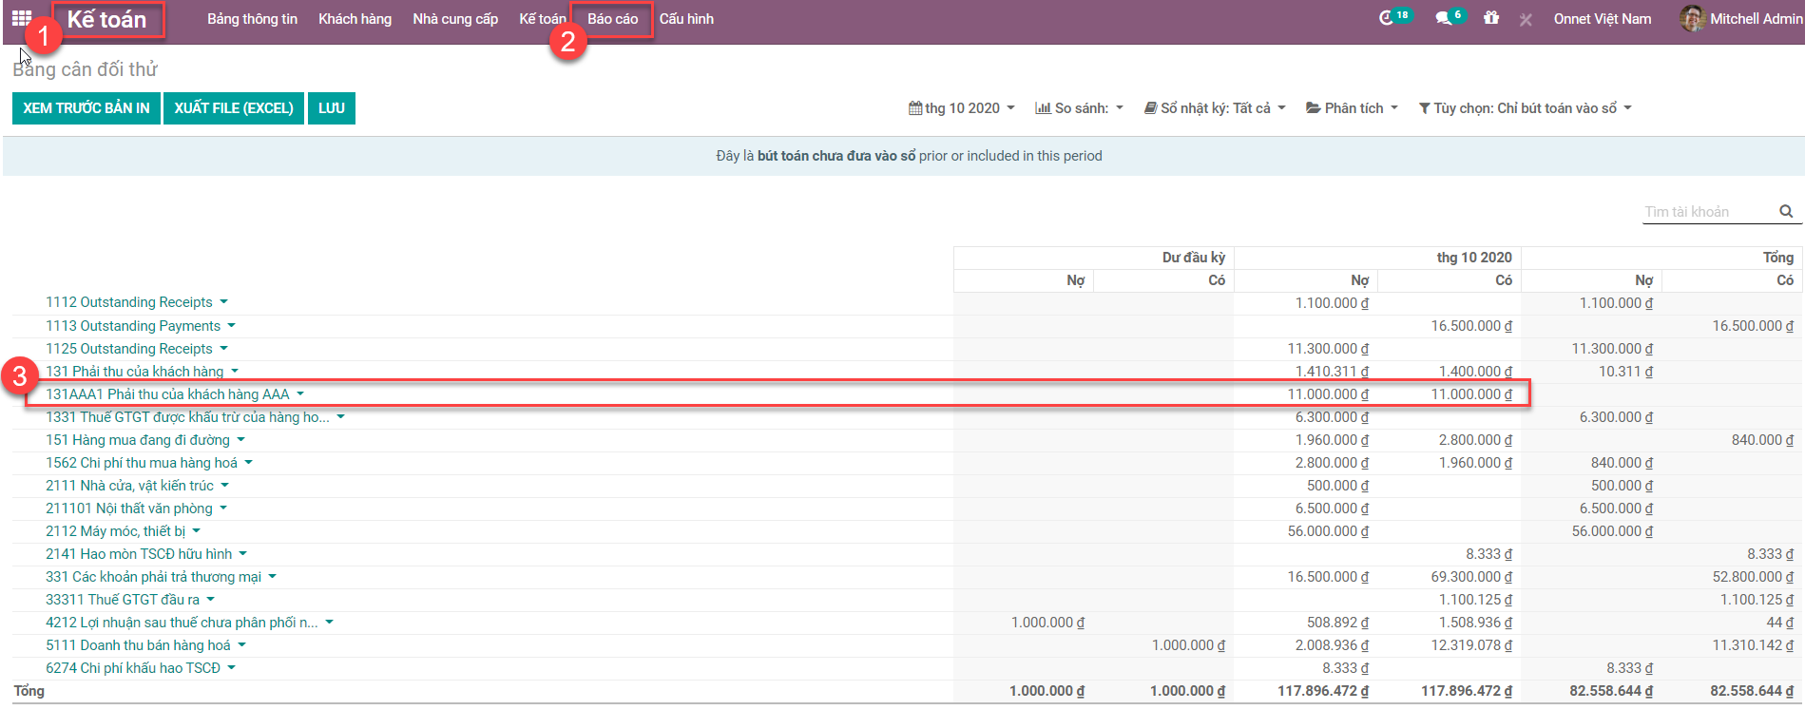Open the calendar period filter thg 10 2020
1805x710 pixels.
[961, 108]
